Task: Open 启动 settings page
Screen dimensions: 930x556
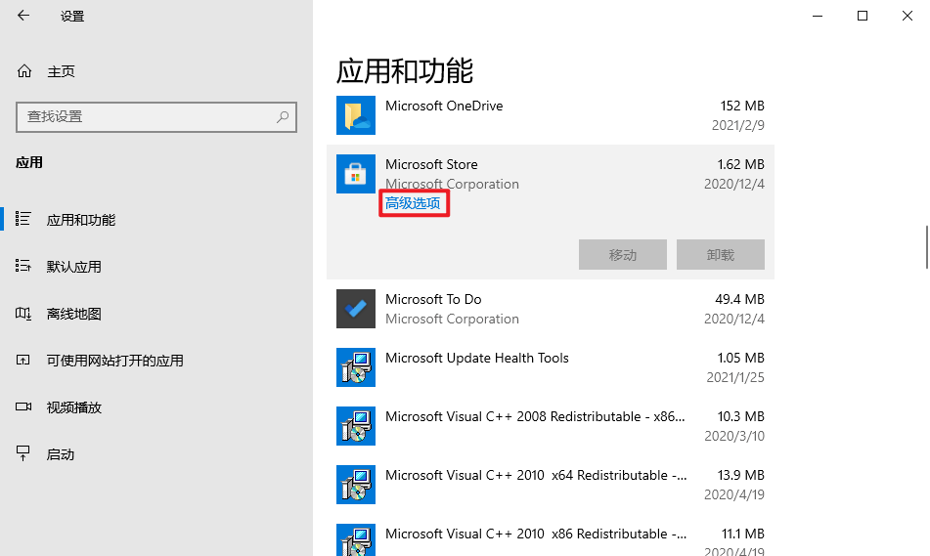Action: [61, 454]
